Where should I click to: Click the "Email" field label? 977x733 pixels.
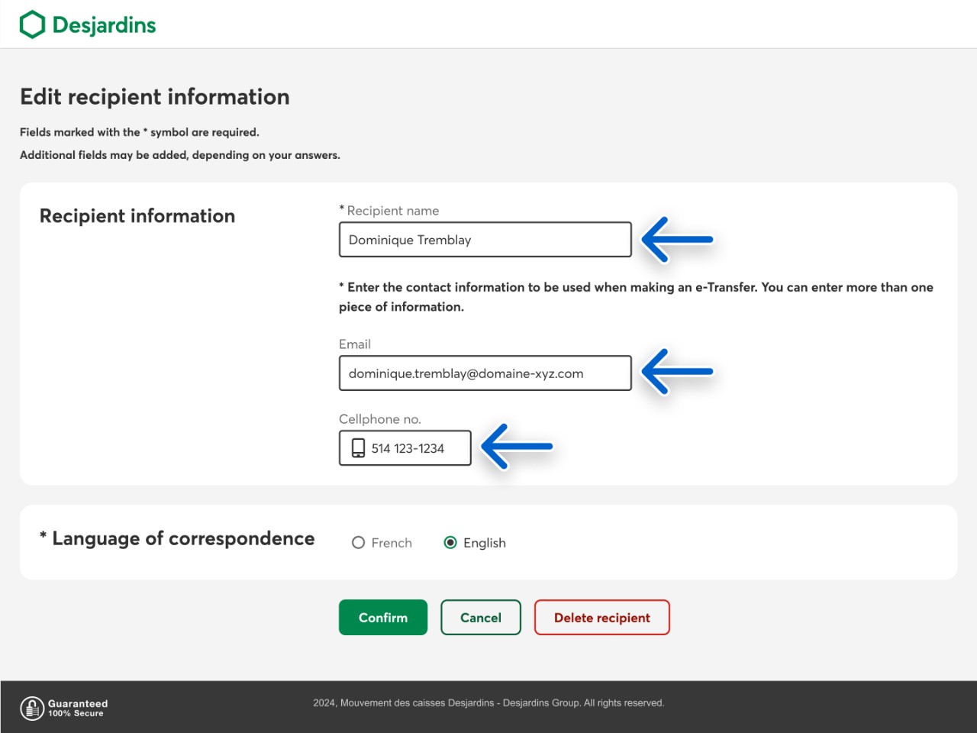tap(355, 344)
